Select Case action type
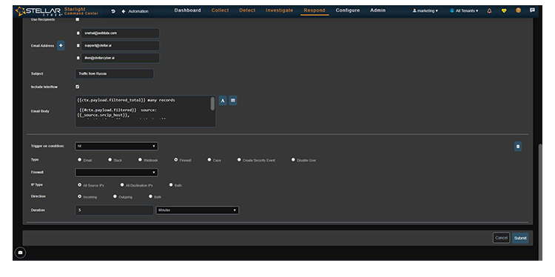 tap(209, 160)
